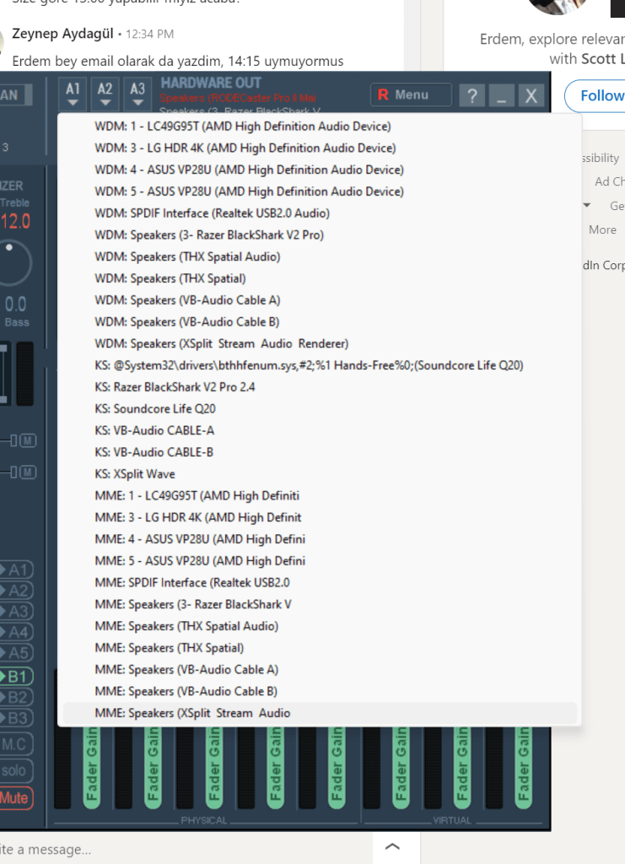Select MME: 1 - LC49G95T device
The width and height of the screenshot is (625, 864).
[x=320, y=496]
